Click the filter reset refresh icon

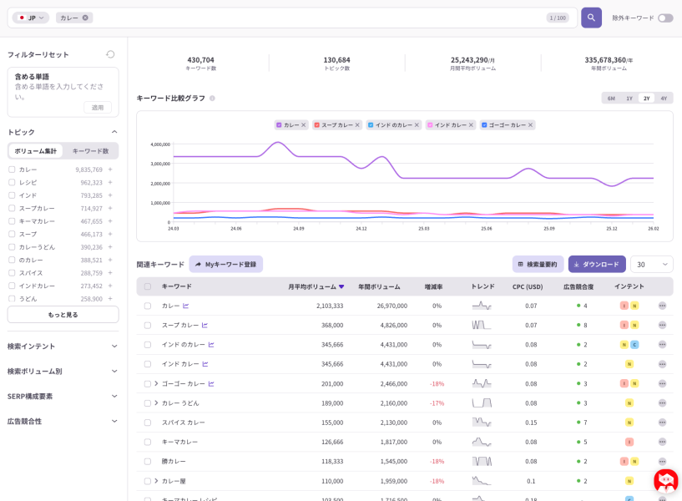click(110, 54)
